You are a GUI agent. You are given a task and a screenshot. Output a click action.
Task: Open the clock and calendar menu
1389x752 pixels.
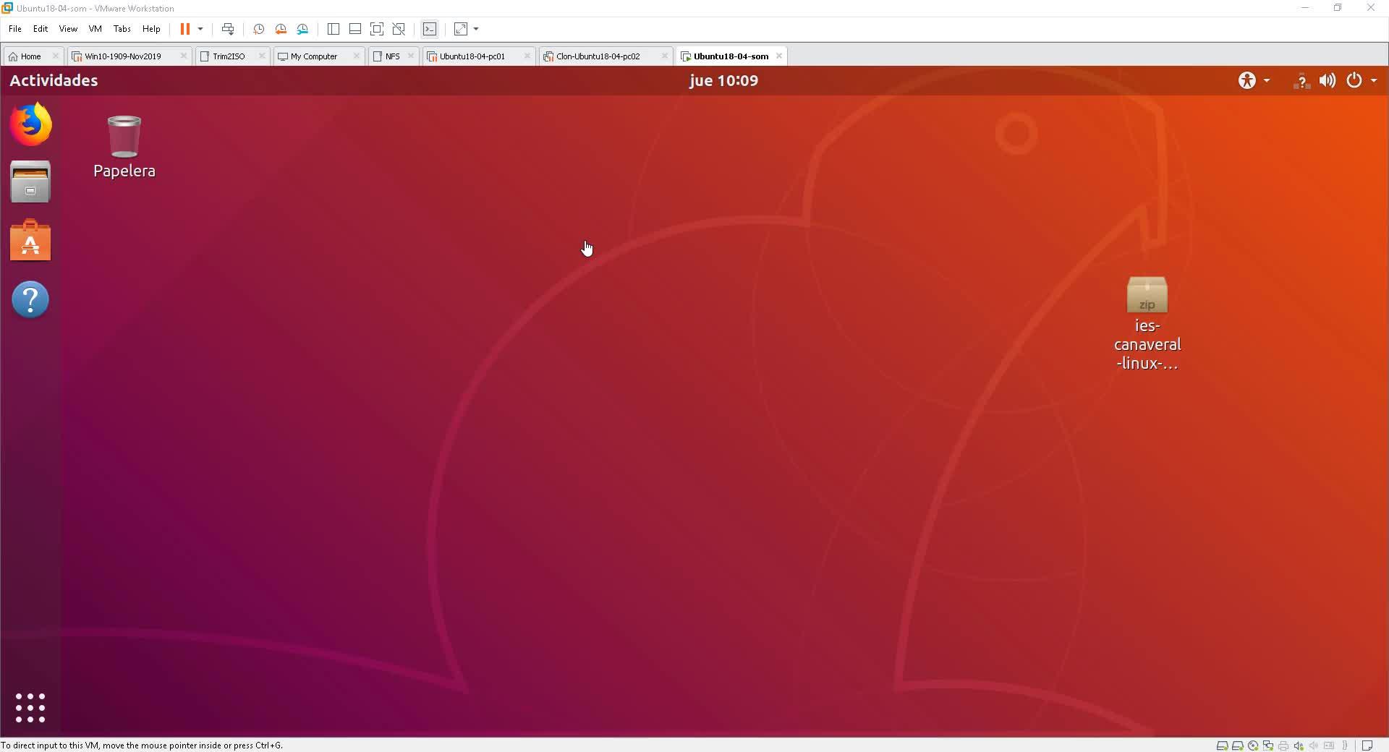tap(723, 80)
